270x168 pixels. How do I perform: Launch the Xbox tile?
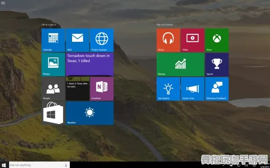tap(217, 40)
